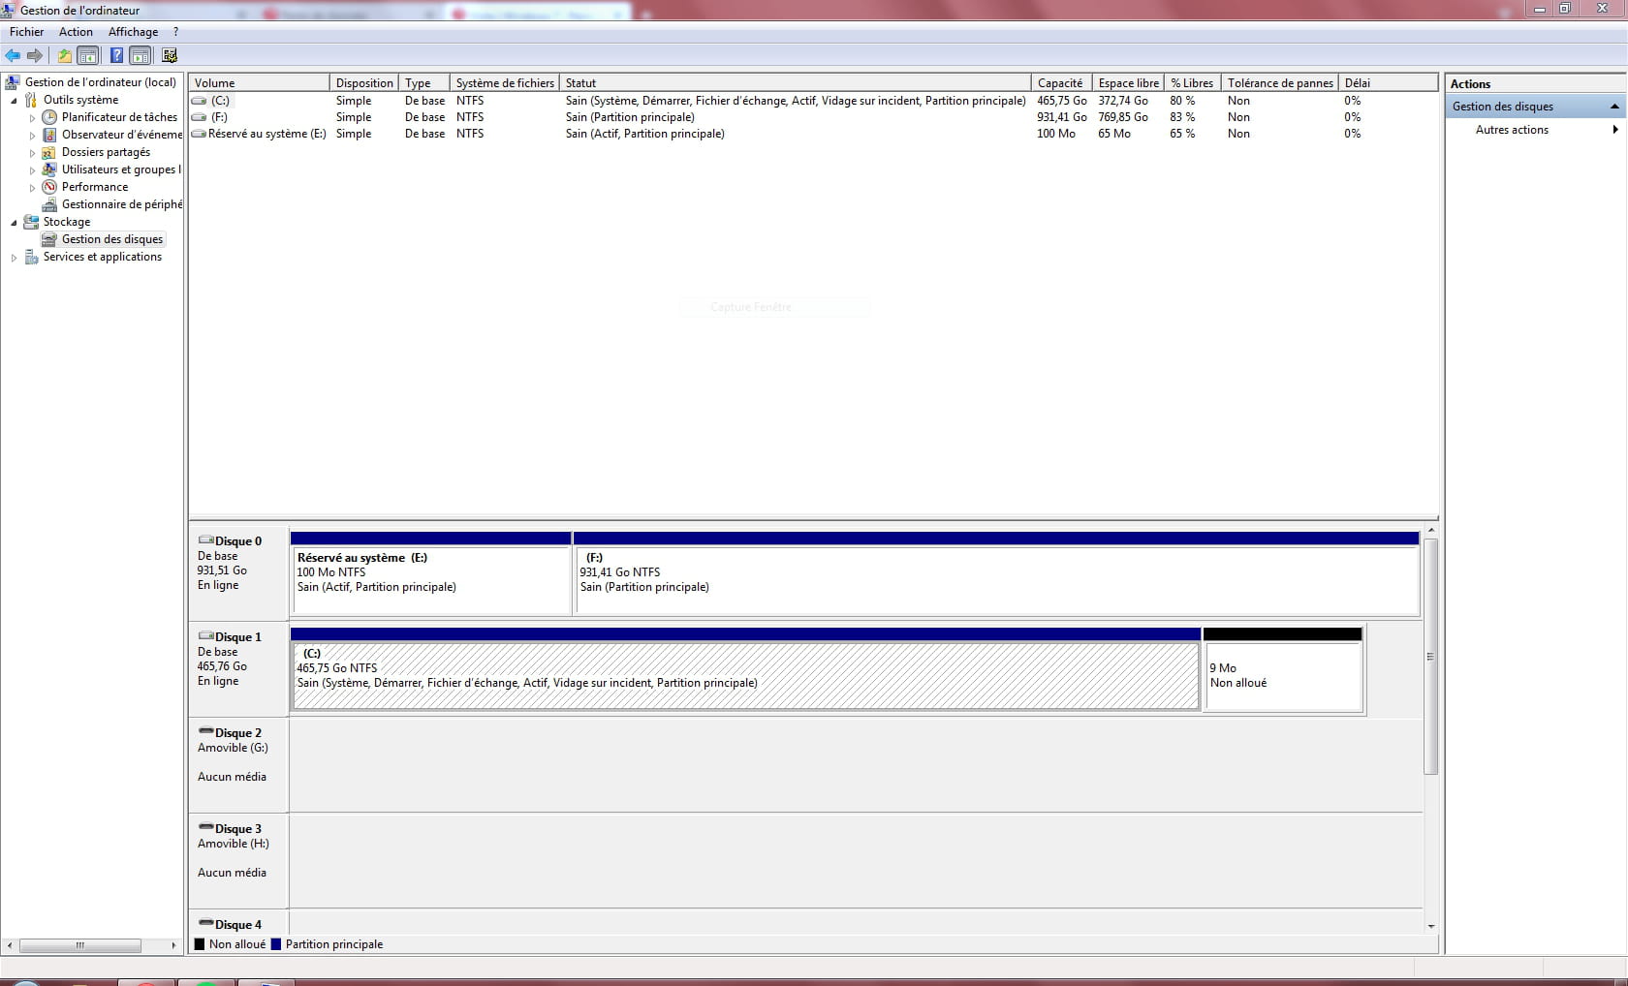Screen dimensions: 1628x986
Task: Select the (C:) partition block on Disque 1
Action: (x=744, y=676)
